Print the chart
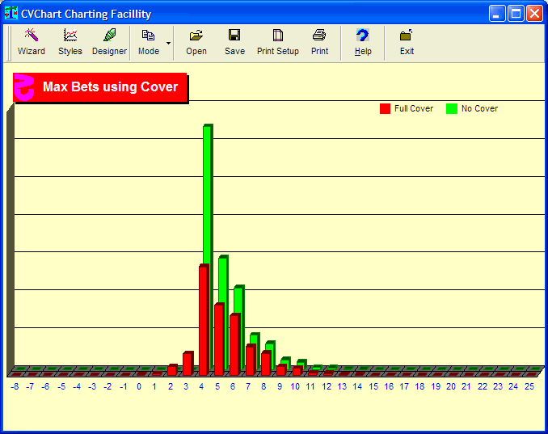The height and width of the screenshot is (434, 548). pos(320,42)
